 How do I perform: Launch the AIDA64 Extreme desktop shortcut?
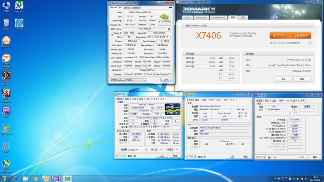6,96
